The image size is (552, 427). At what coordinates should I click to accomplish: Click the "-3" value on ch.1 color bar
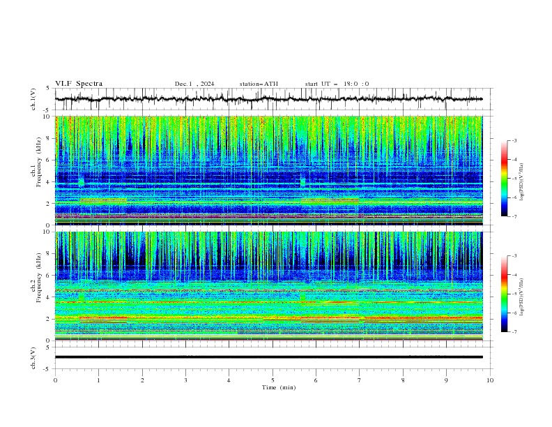click(514, 140)
